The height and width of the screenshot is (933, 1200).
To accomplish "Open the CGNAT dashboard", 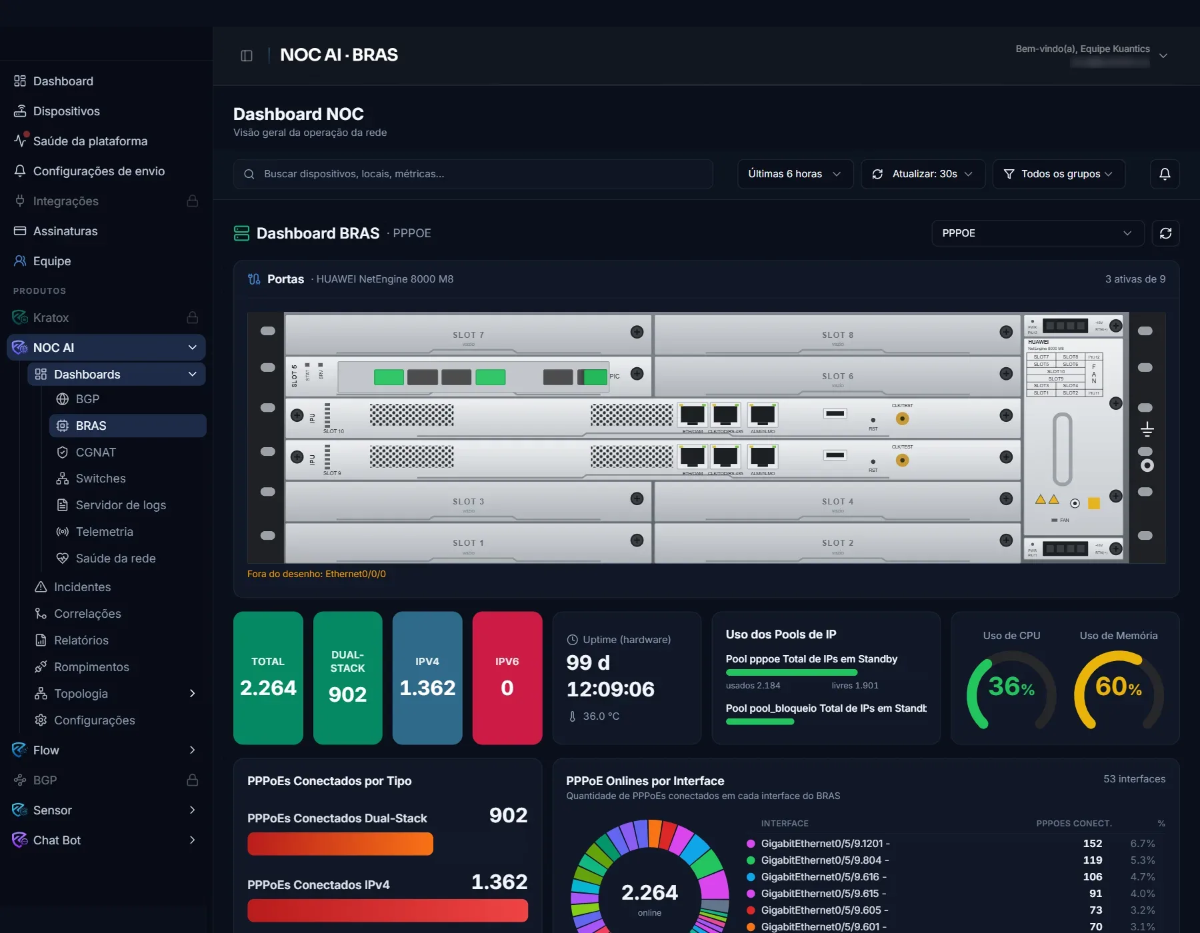I will tap(127, 453).
